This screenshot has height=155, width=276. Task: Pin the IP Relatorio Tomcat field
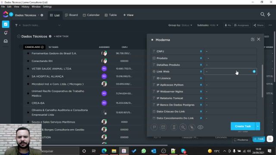201,98
